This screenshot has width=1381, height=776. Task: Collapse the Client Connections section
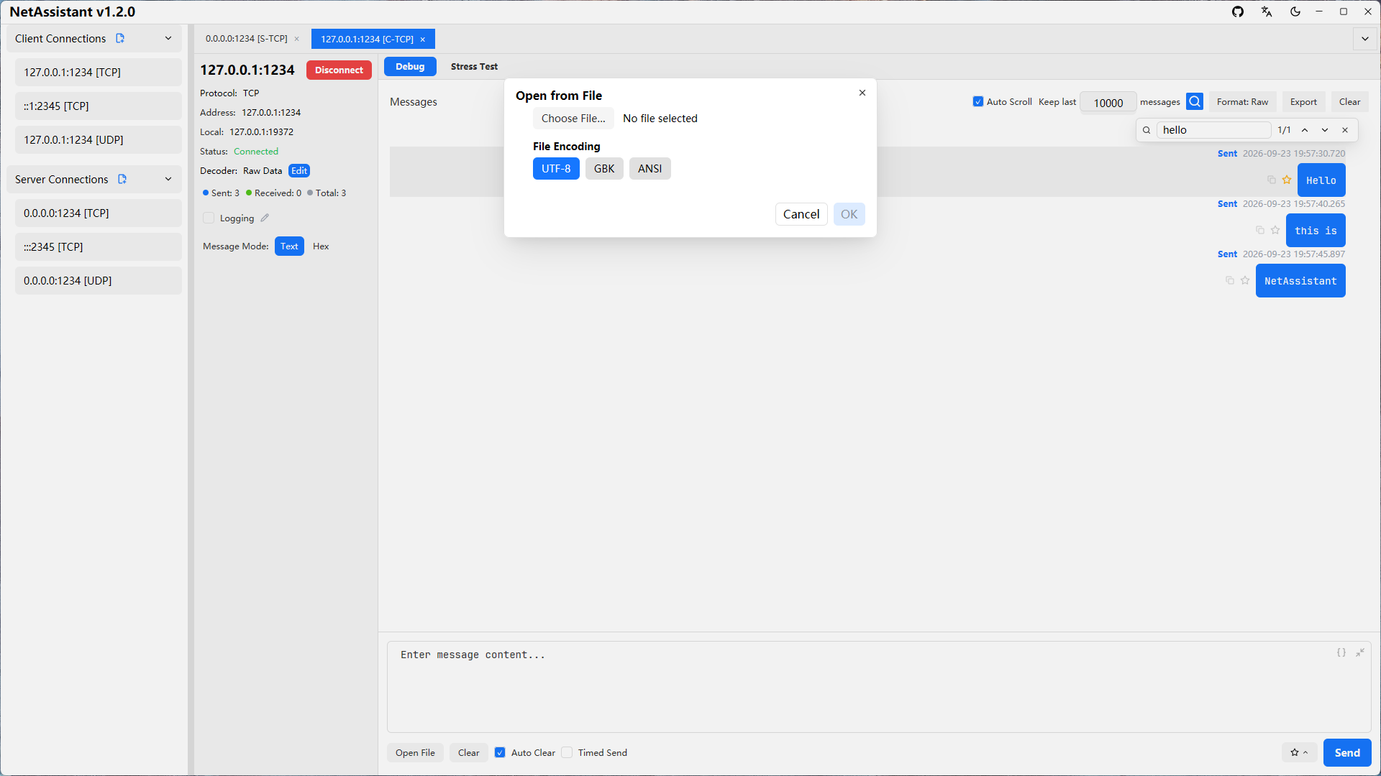(168, 38)
